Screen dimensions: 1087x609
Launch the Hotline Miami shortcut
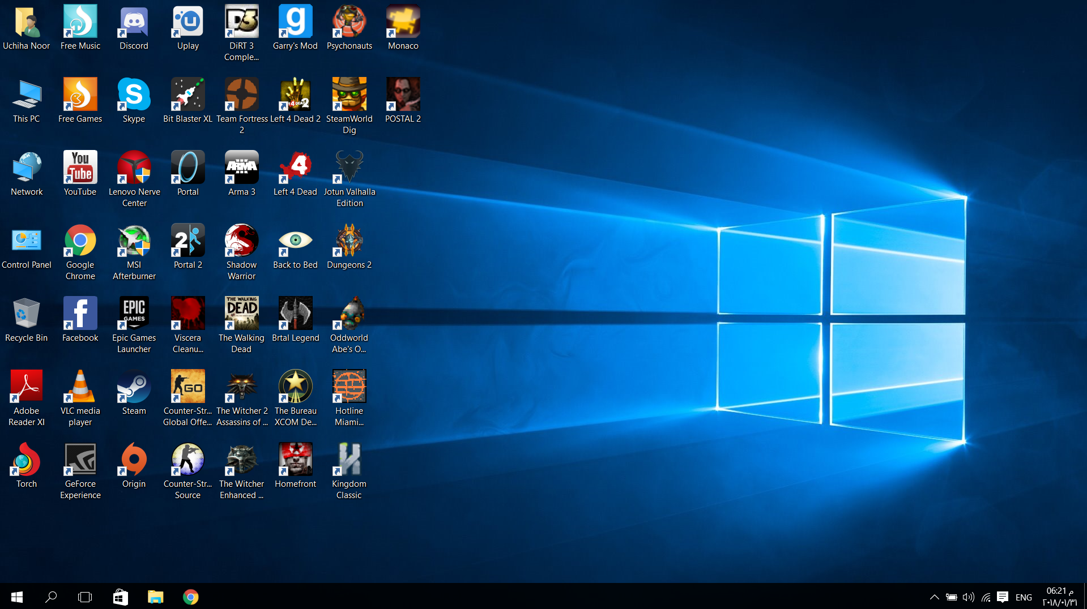pos(349,387)
